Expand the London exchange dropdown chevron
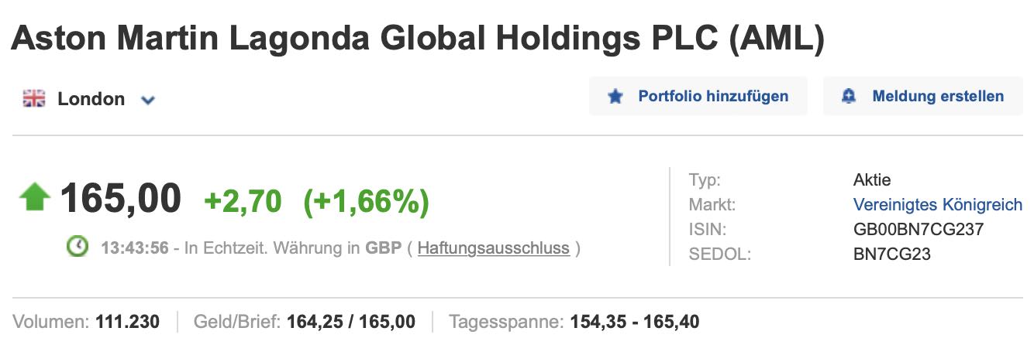Image resolution: width=1034 pixels, height=362 pixels. [148, 100]
